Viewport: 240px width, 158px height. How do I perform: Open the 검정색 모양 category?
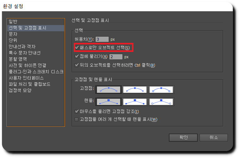pos(36,90)
